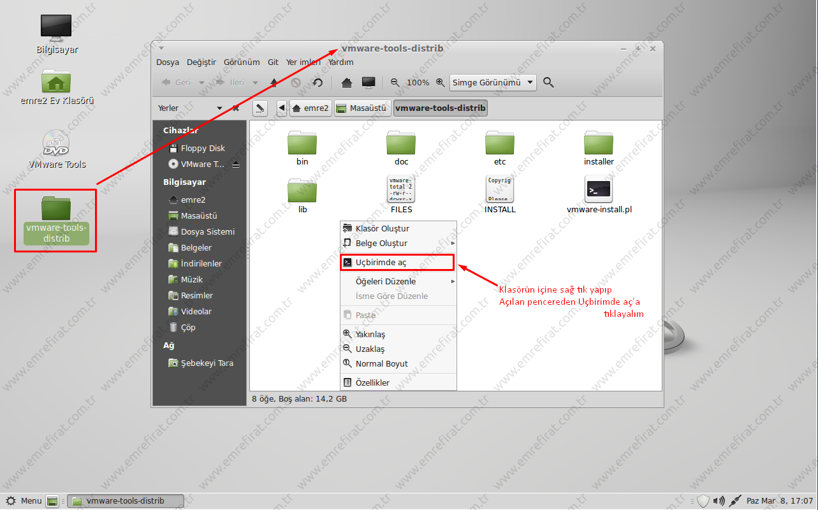Screen dimensions: 818x510
Task: Zoom in with the plus magnifier
Action: [440, 83]
